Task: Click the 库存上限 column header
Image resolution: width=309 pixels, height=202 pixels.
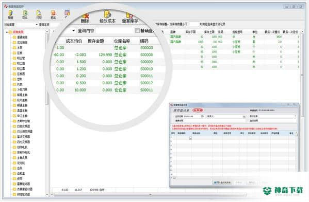Action: click(209, 32)
